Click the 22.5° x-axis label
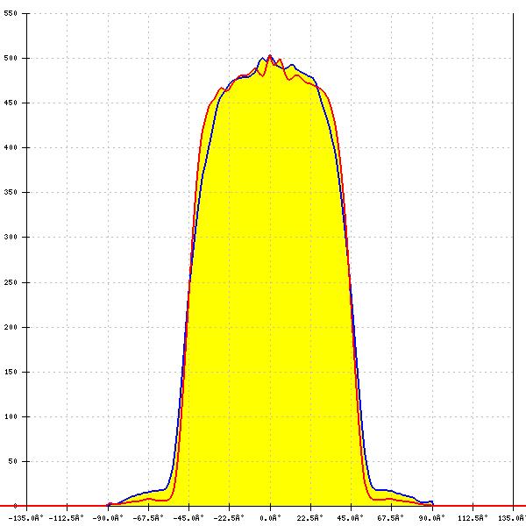The height and width of the screenshot is (526, 526). point(310,517)
